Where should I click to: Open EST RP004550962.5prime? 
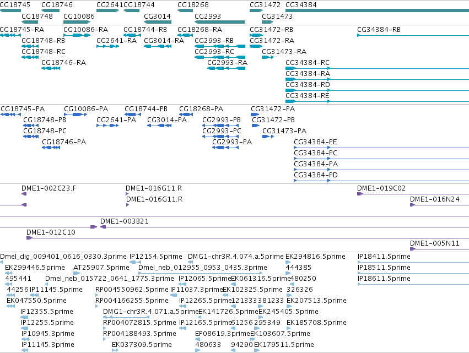point(132,290)
